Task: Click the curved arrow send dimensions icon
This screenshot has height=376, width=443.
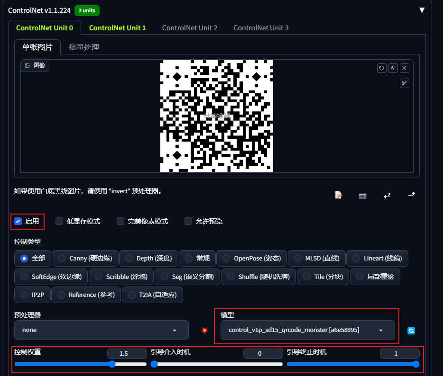Action: tap(412, 194)
